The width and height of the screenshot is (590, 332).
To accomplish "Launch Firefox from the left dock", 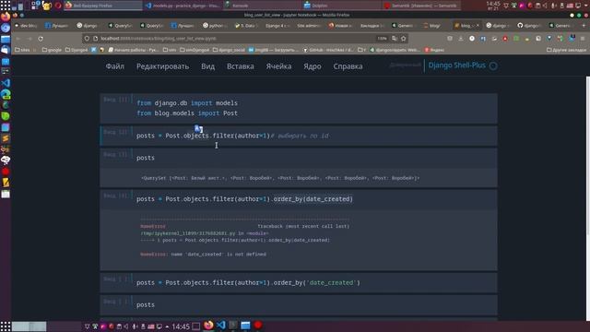I will (6, 17).
